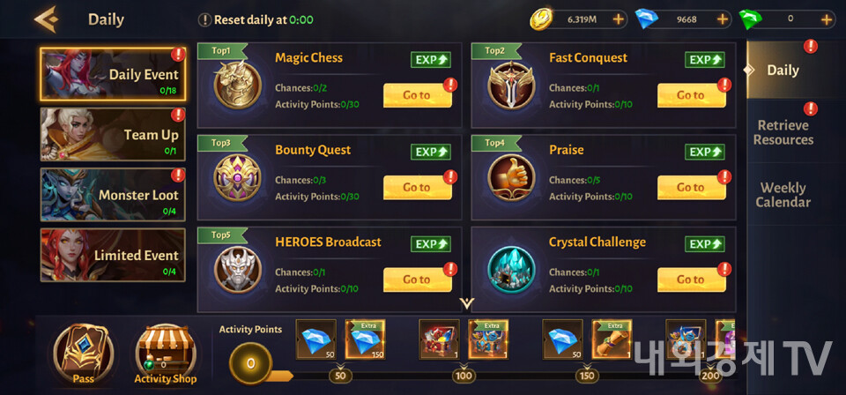Switch to Retrieve Resources tab
Image resolution: width=846 pixels, height=395 pixels.
coord(783,132)
